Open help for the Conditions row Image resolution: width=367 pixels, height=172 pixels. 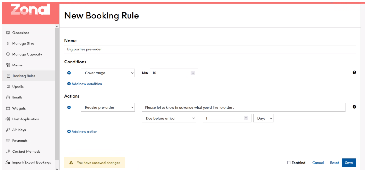pos(354,72)
